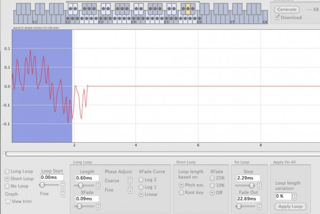The width and height of the screenshot is (320, 214).
Task: Select the No Loop mode option
Action: 7,187
